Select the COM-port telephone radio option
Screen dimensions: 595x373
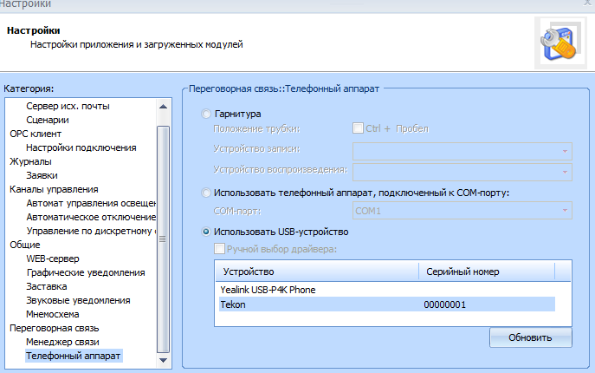click(205, 193)
